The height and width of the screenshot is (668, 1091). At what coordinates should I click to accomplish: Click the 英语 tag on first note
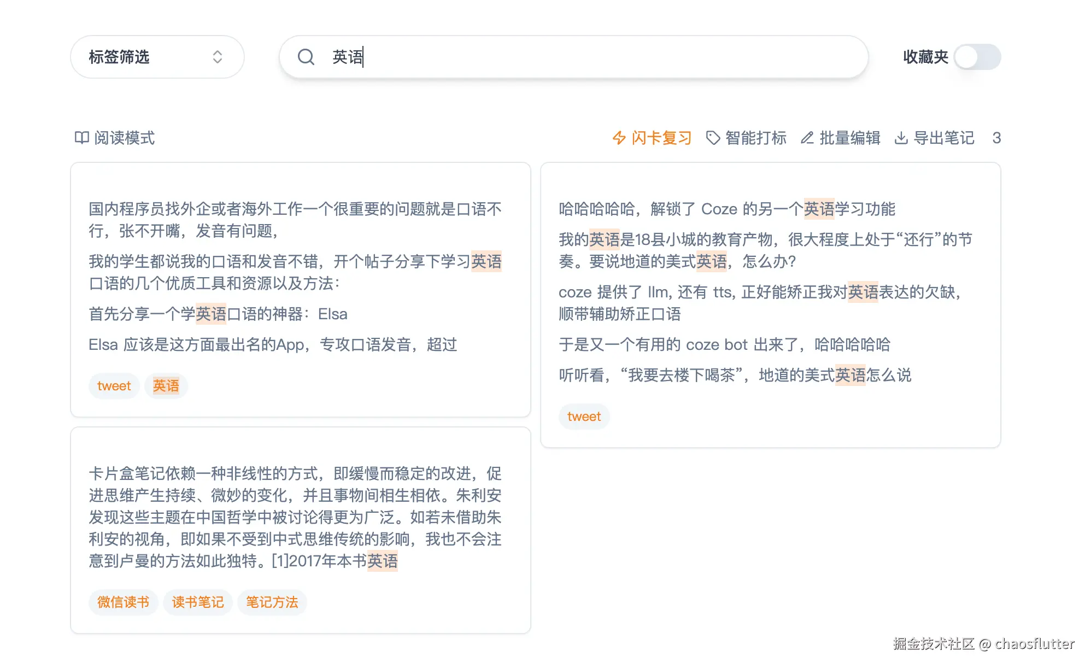point(166,386)
